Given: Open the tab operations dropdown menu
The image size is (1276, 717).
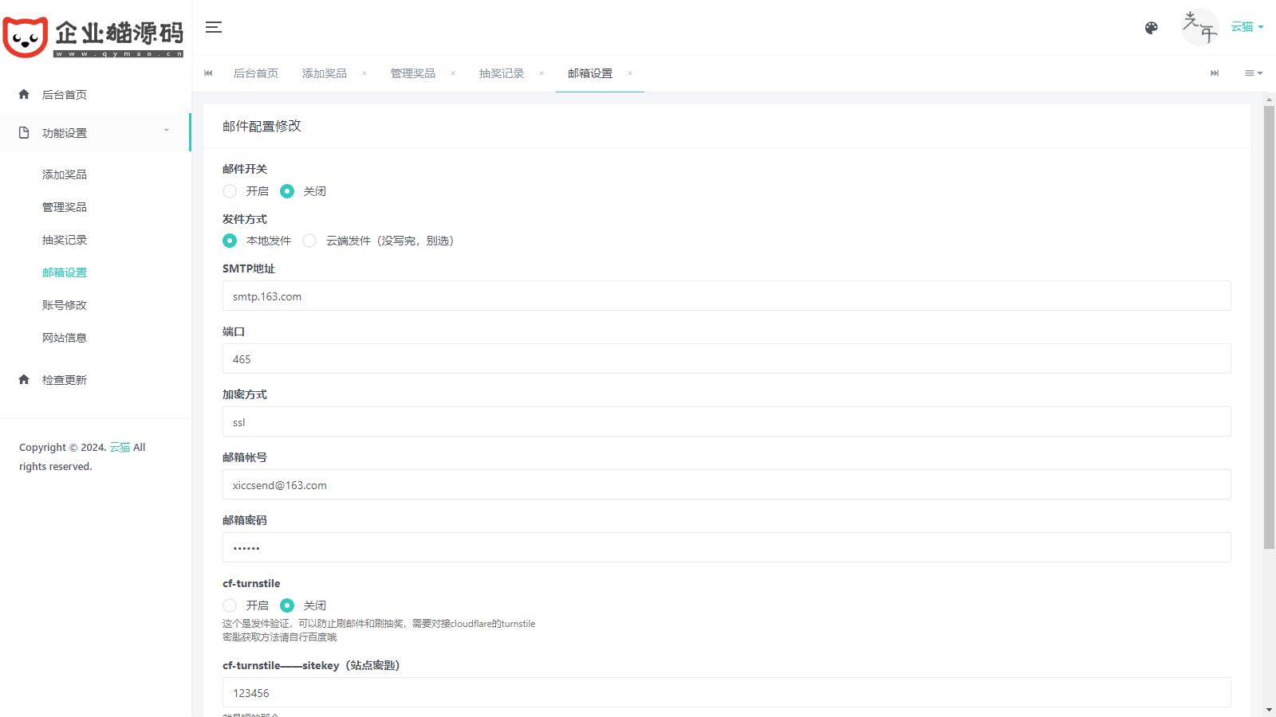Looking at the screenshot, I should pos(1254,73).
